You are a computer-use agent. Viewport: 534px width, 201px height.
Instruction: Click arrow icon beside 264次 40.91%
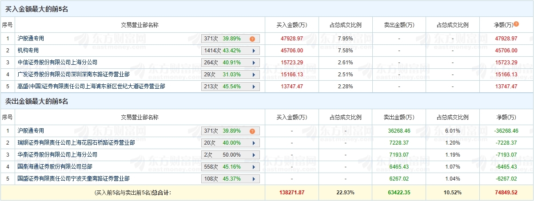pos(254,63)
